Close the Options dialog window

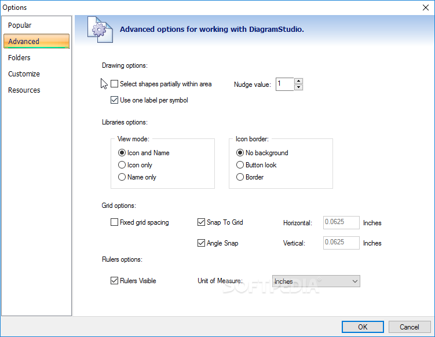pos(426,8)
